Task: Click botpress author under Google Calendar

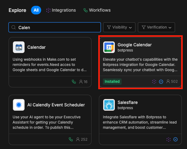Action: click(125, 50)
